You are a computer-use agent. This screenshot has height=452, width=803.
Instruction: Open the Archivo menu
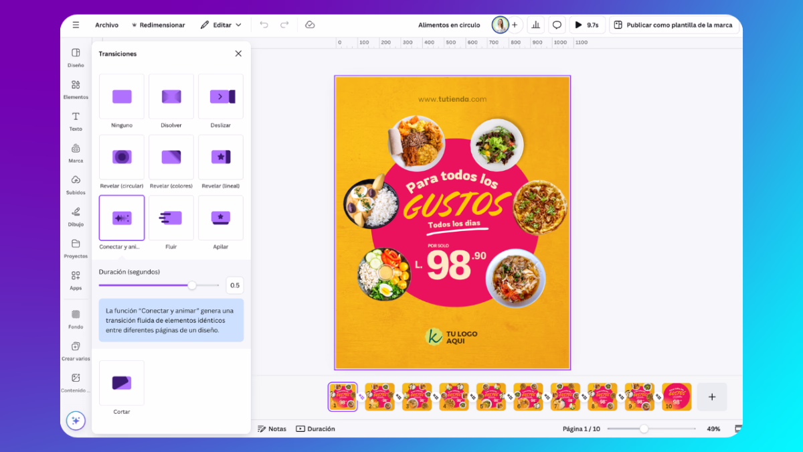pos(106,25)
